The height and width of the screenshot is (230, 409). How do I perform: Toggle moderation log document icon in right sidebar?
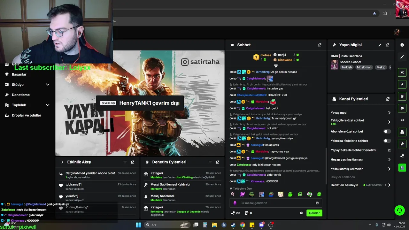402,96
